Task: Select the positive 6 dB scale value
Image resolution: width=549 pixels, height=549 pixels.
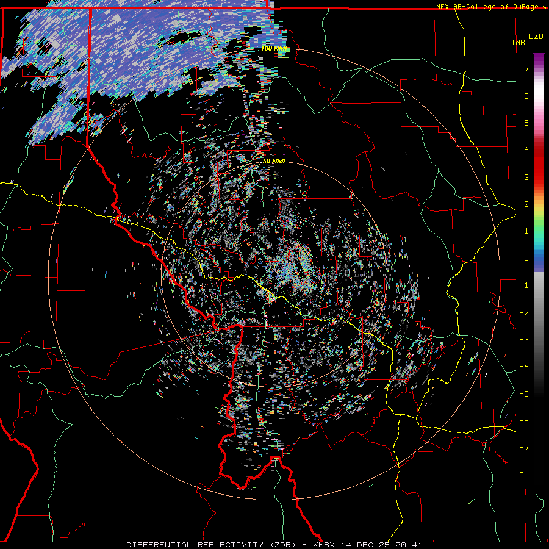Action: 526,96
